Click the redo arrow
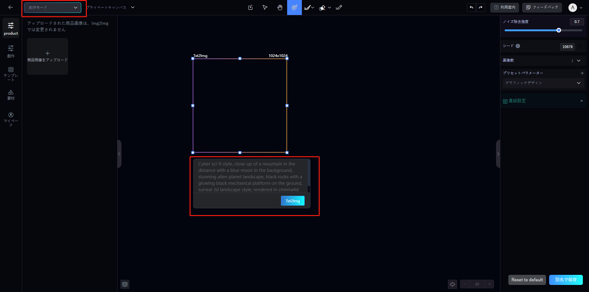Screen dimensions: 589x292 coord(481,8)
